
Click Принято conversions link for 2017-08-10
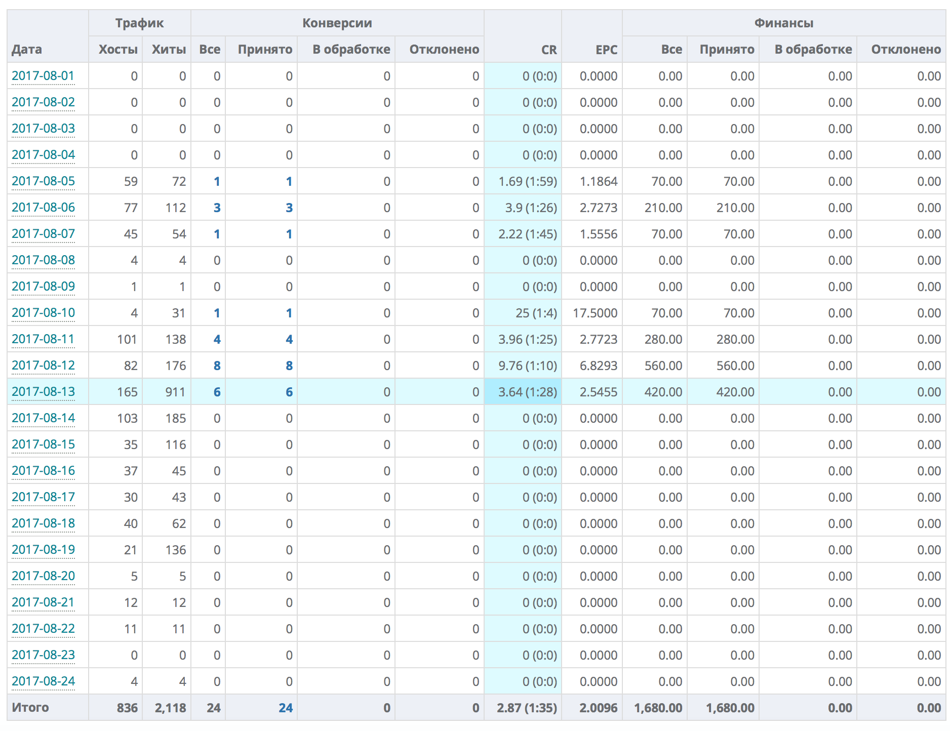point(289,313)
